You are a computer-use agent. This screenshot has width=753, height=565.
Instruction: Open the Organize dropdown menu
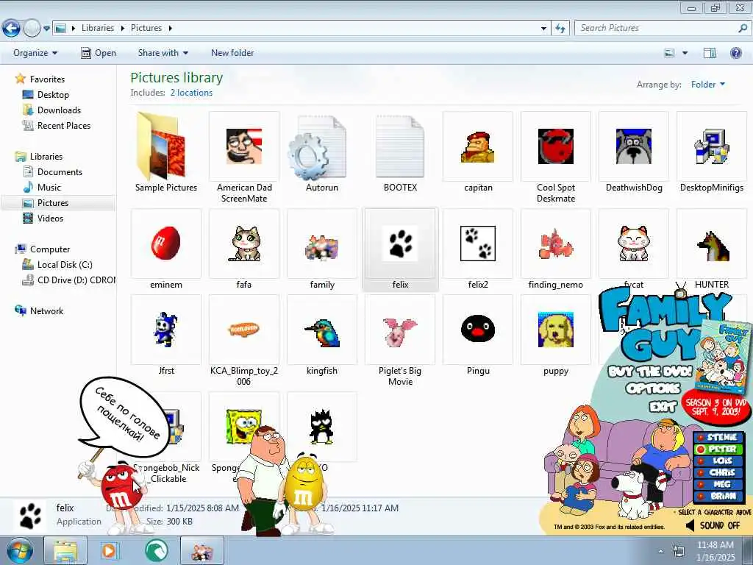point(35,53)
